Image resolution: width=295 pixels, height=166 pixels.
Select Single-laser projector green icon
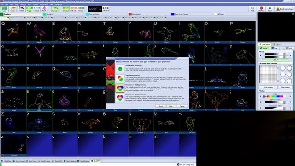coord(120,69)
